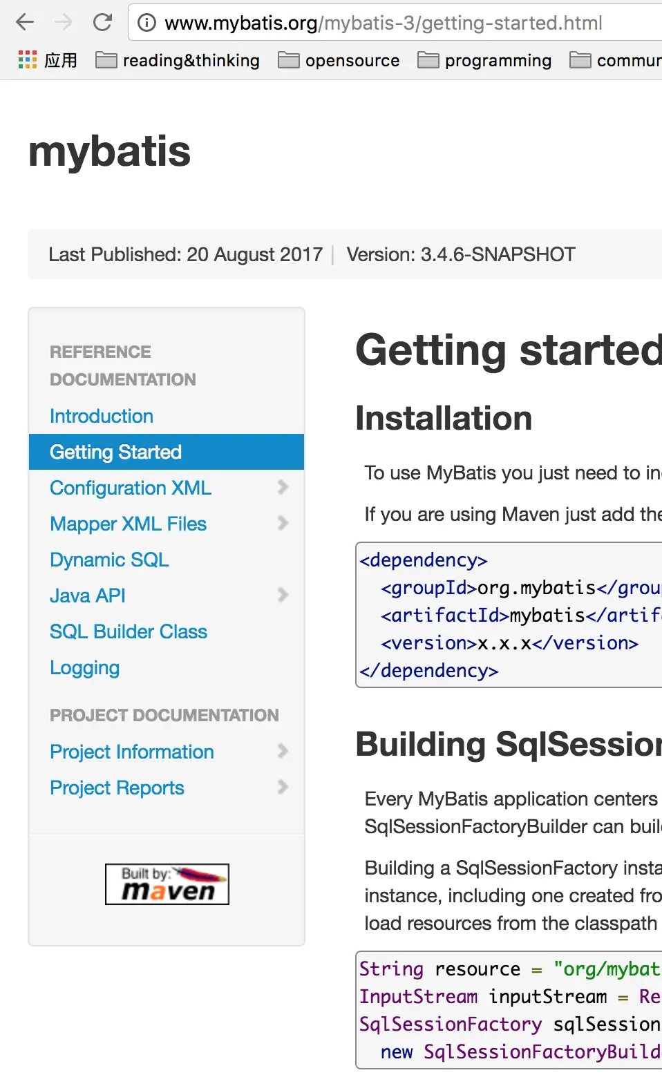The image size is (662, 1086).
Task: Click the mybatis site title
Action: tap(109, 151)
